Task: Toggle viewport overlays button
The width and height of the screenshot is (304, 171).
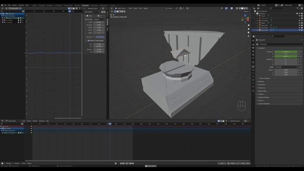Action: click(232, 9)
